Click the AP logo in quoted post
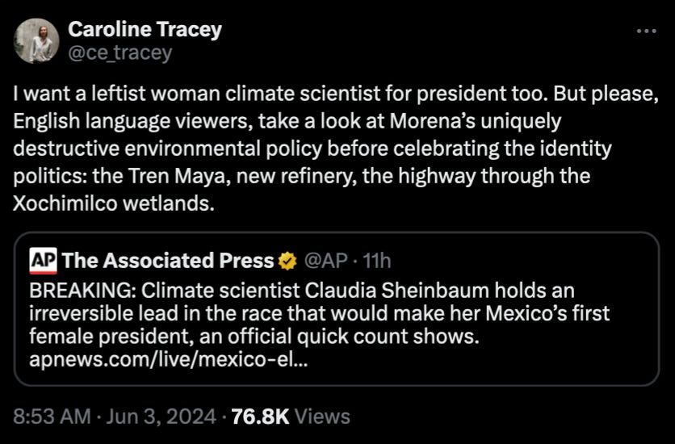 [x=43, y=261]
